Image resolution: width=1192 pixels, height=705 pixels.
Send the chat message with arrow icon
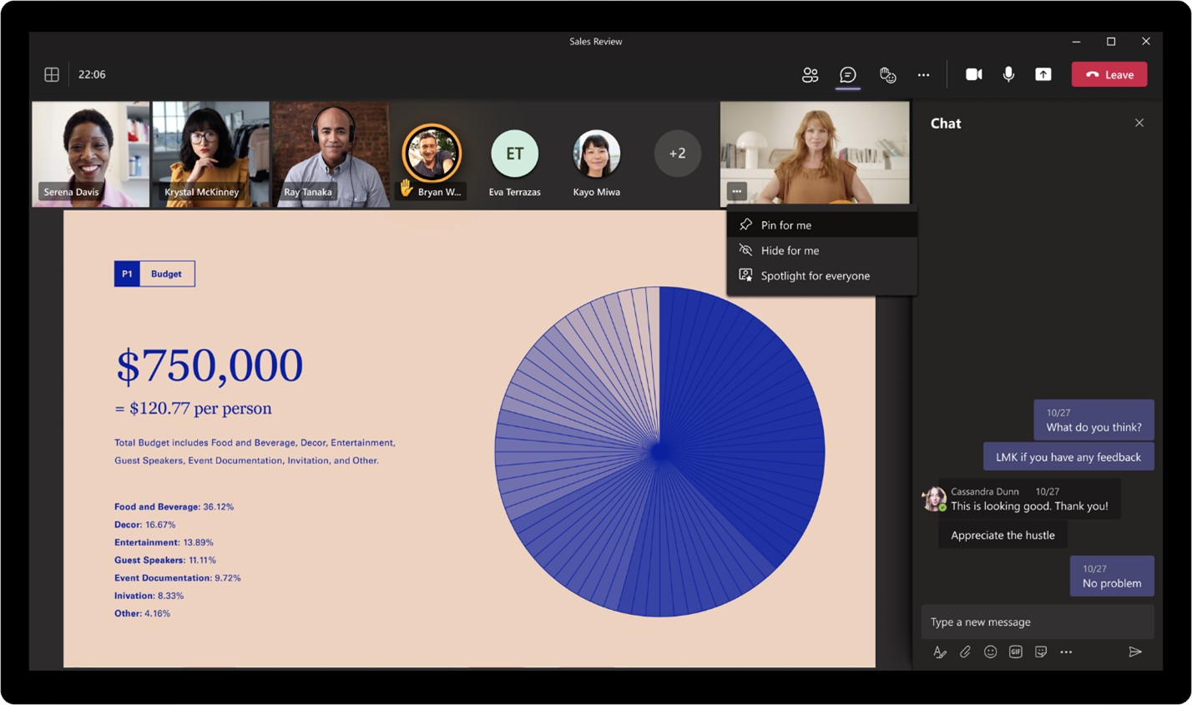(x=1134, y=652)
